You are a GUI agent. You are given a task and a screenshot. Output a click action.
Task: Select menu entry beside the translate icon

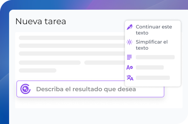coord(153,78)
